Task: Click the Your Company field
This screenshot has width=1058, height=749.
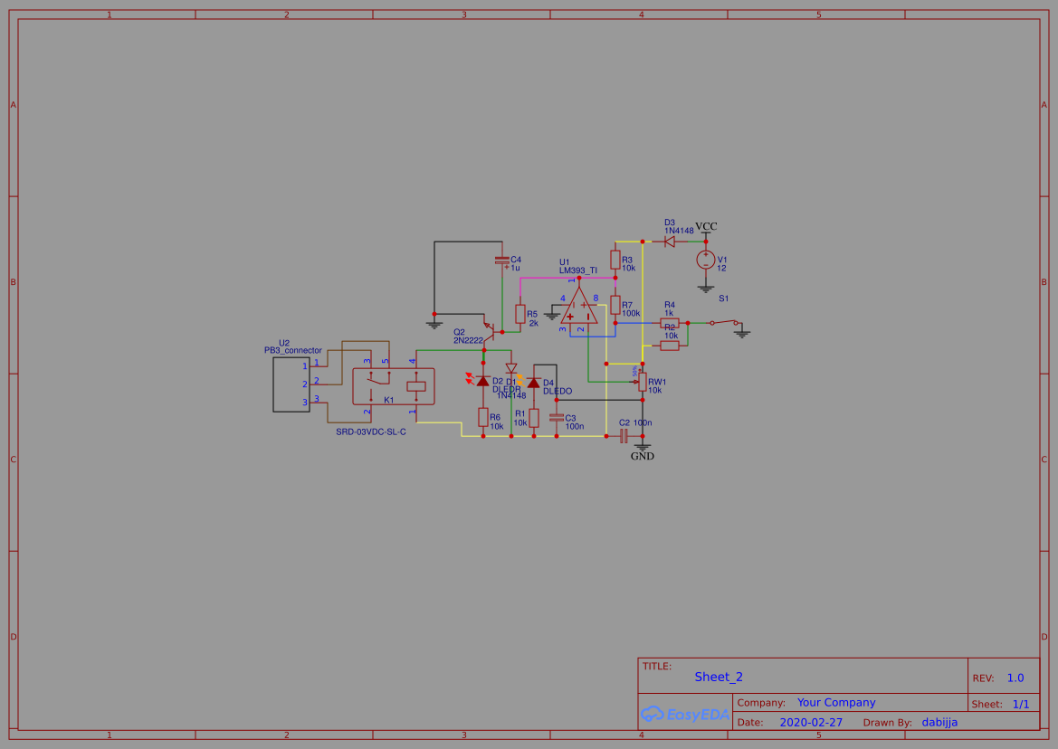Action: [x=835, y=702]
